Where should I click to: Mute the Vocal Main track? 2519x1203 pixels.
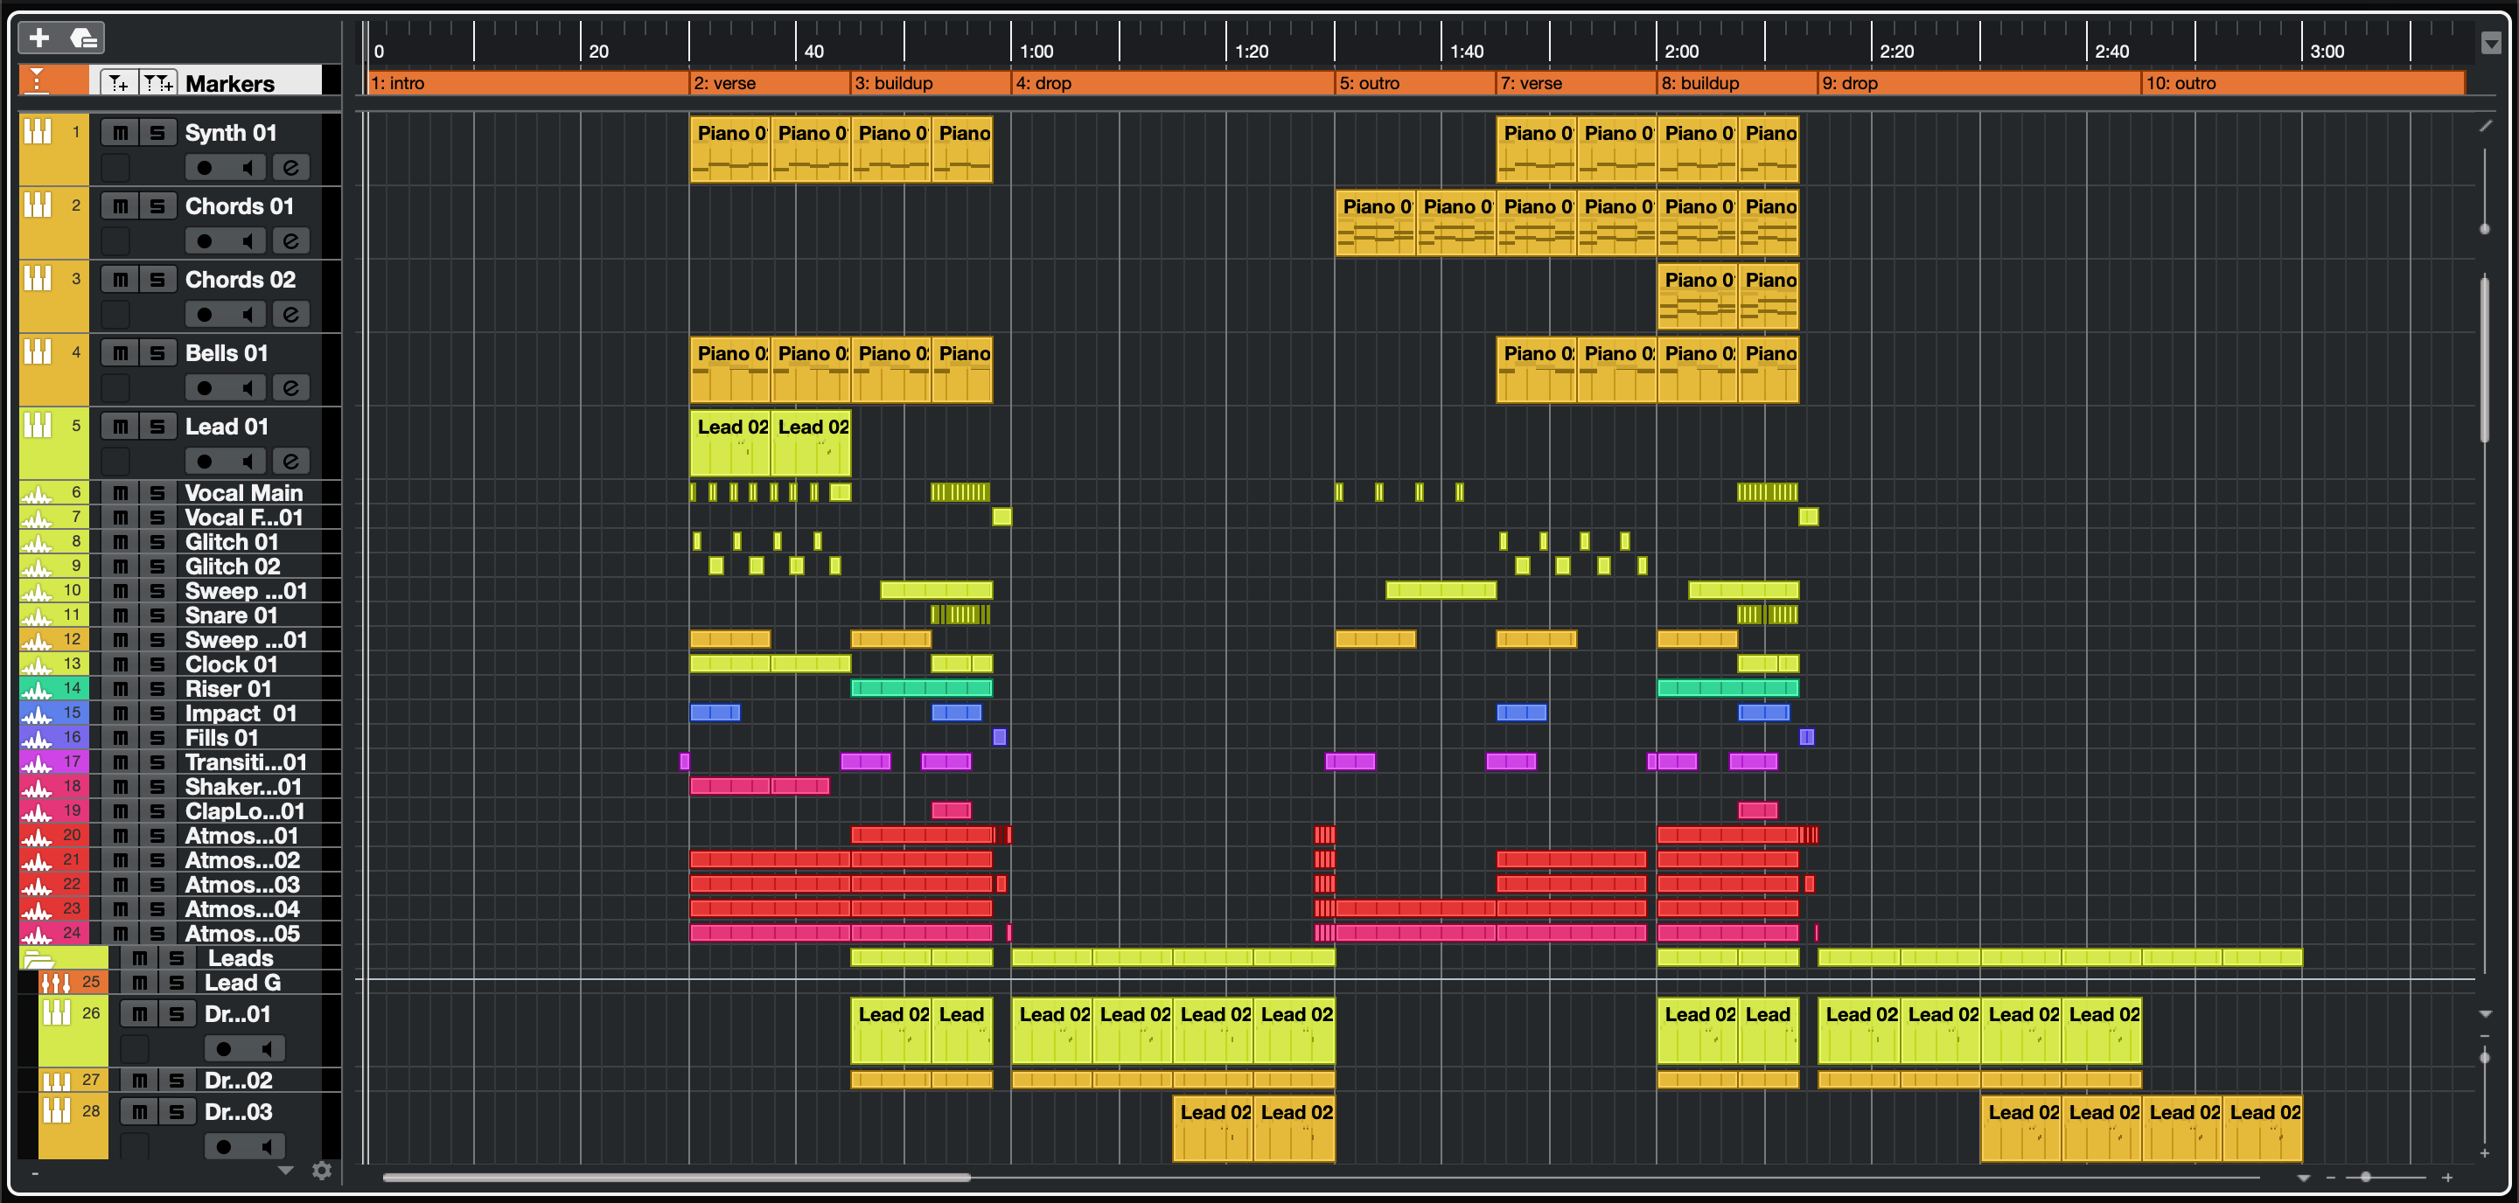point(121,492)
